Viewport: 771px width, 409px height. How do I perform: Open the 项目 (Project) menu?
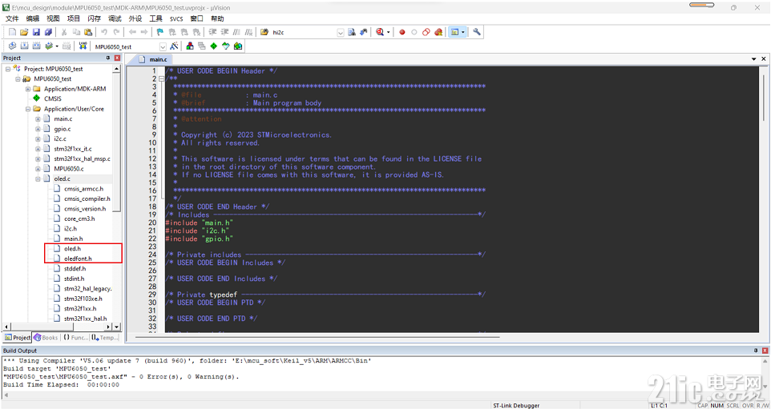[74, 18]
